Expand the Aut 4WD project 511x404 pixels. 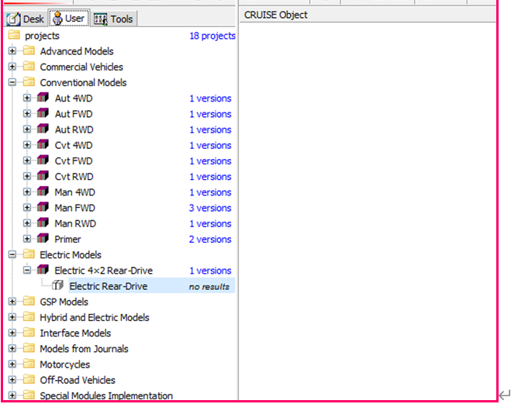tap(27, 98)
